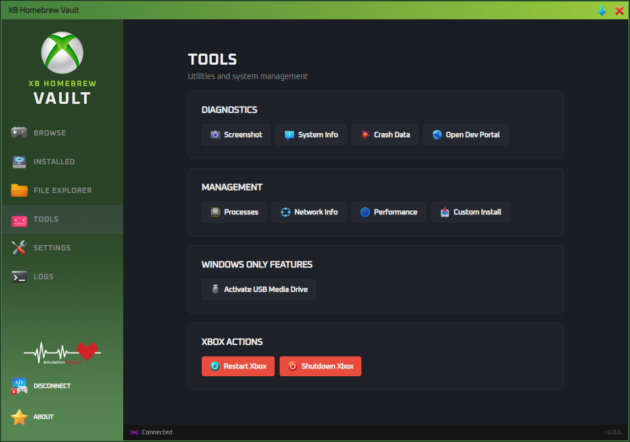Click the Disconnect controller icon
Viewport: 630px width, 442px height.
click(x=19, y=386)
